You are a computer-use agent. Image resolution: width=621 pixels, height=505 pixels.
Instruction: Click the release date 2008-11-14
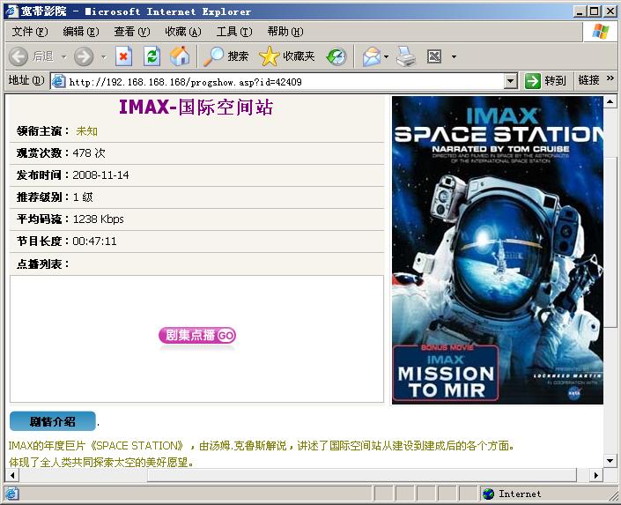100,175
